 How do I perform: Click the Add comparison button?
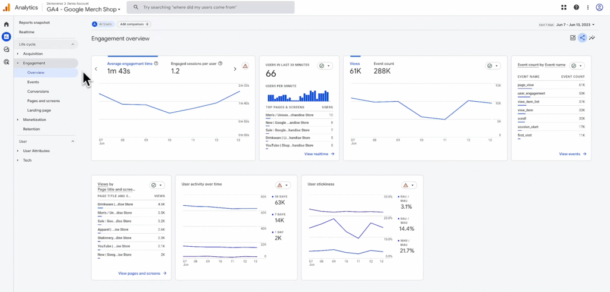pyautogui.click(x=134, y=24)
